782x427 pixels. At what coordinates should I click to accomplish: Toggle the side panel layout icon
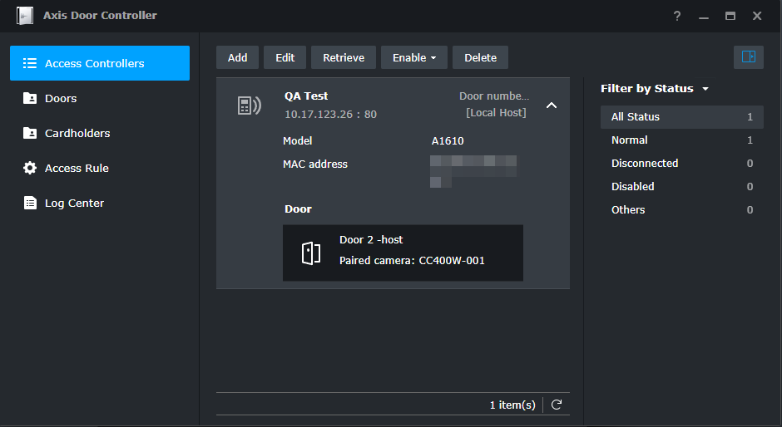coord(749,56)
